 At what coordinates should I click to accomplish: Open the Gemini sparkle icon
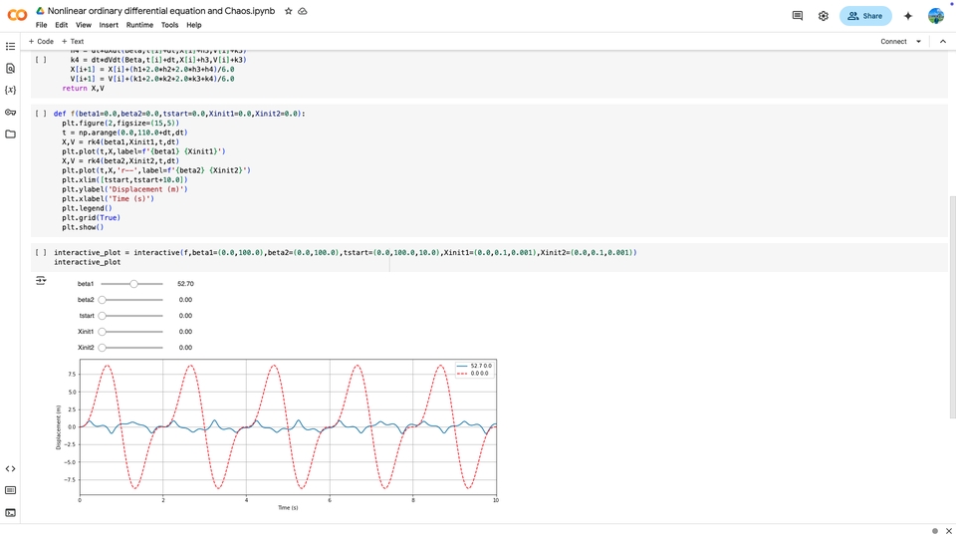click(x=908, y=16)
